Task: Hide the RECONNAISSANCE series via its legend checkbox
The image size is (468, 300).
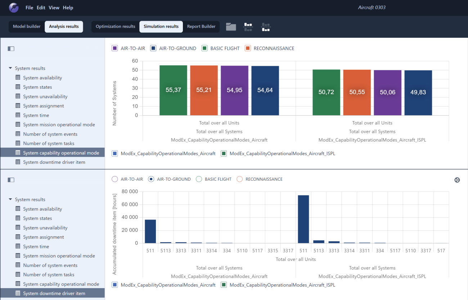Action: (247, 48)
